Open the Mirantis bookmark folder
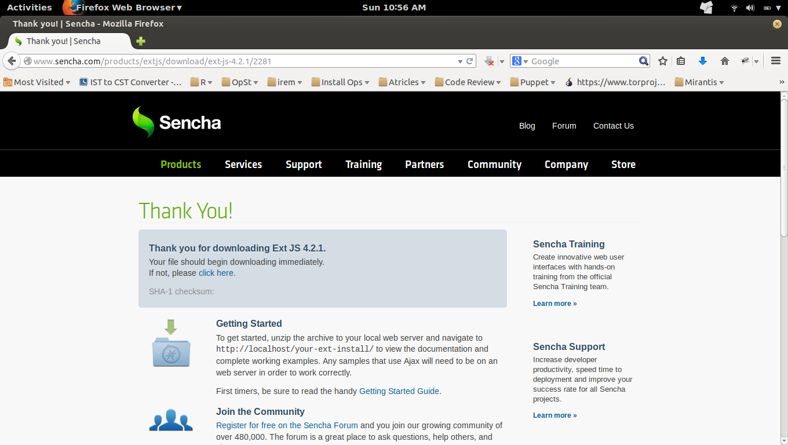 699,82
